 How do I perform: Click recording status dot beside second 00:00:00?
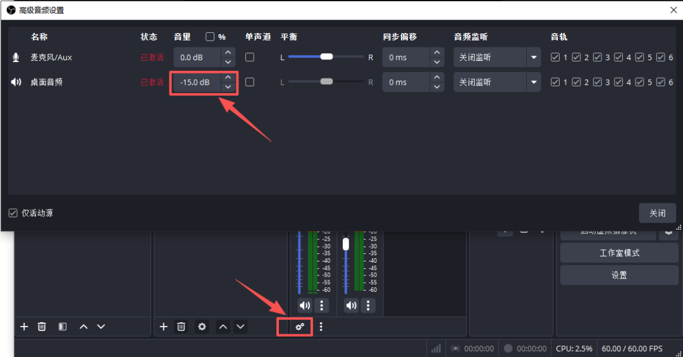508,348
